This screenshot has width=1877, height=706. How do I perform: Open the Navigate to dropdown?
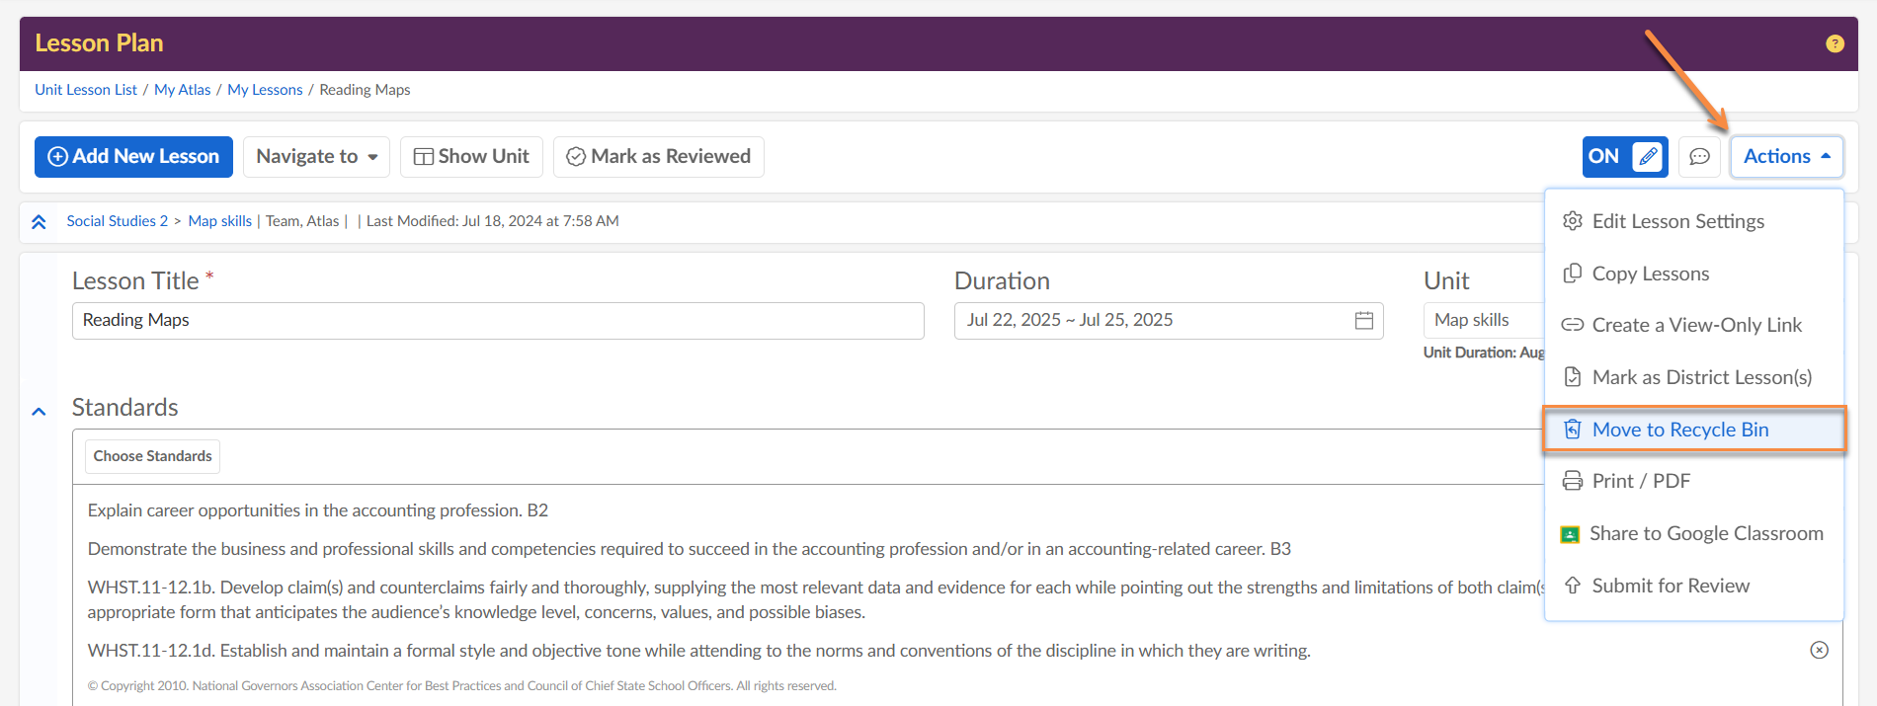pos(316,157)
